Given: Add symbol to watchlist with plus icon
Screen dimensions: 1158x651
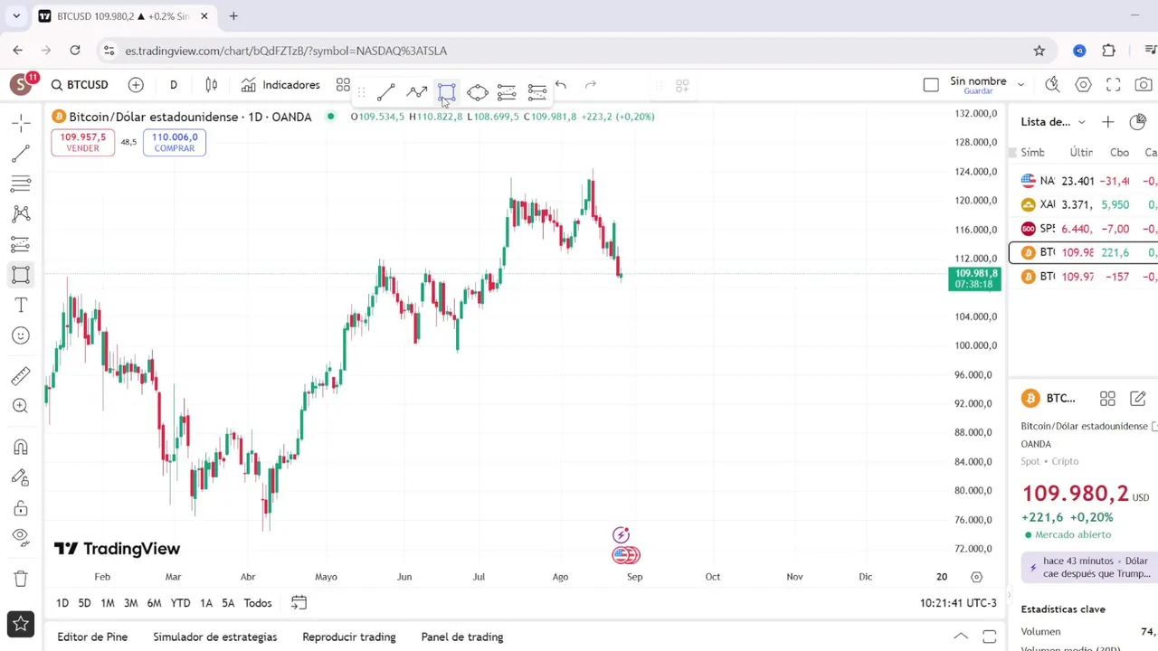Looking at the screenshot, I should tap(1108, 122).
